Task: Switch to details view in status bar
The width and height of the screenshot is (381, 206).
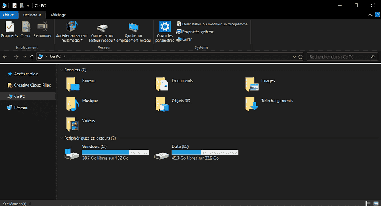Action: click(368, 204)
